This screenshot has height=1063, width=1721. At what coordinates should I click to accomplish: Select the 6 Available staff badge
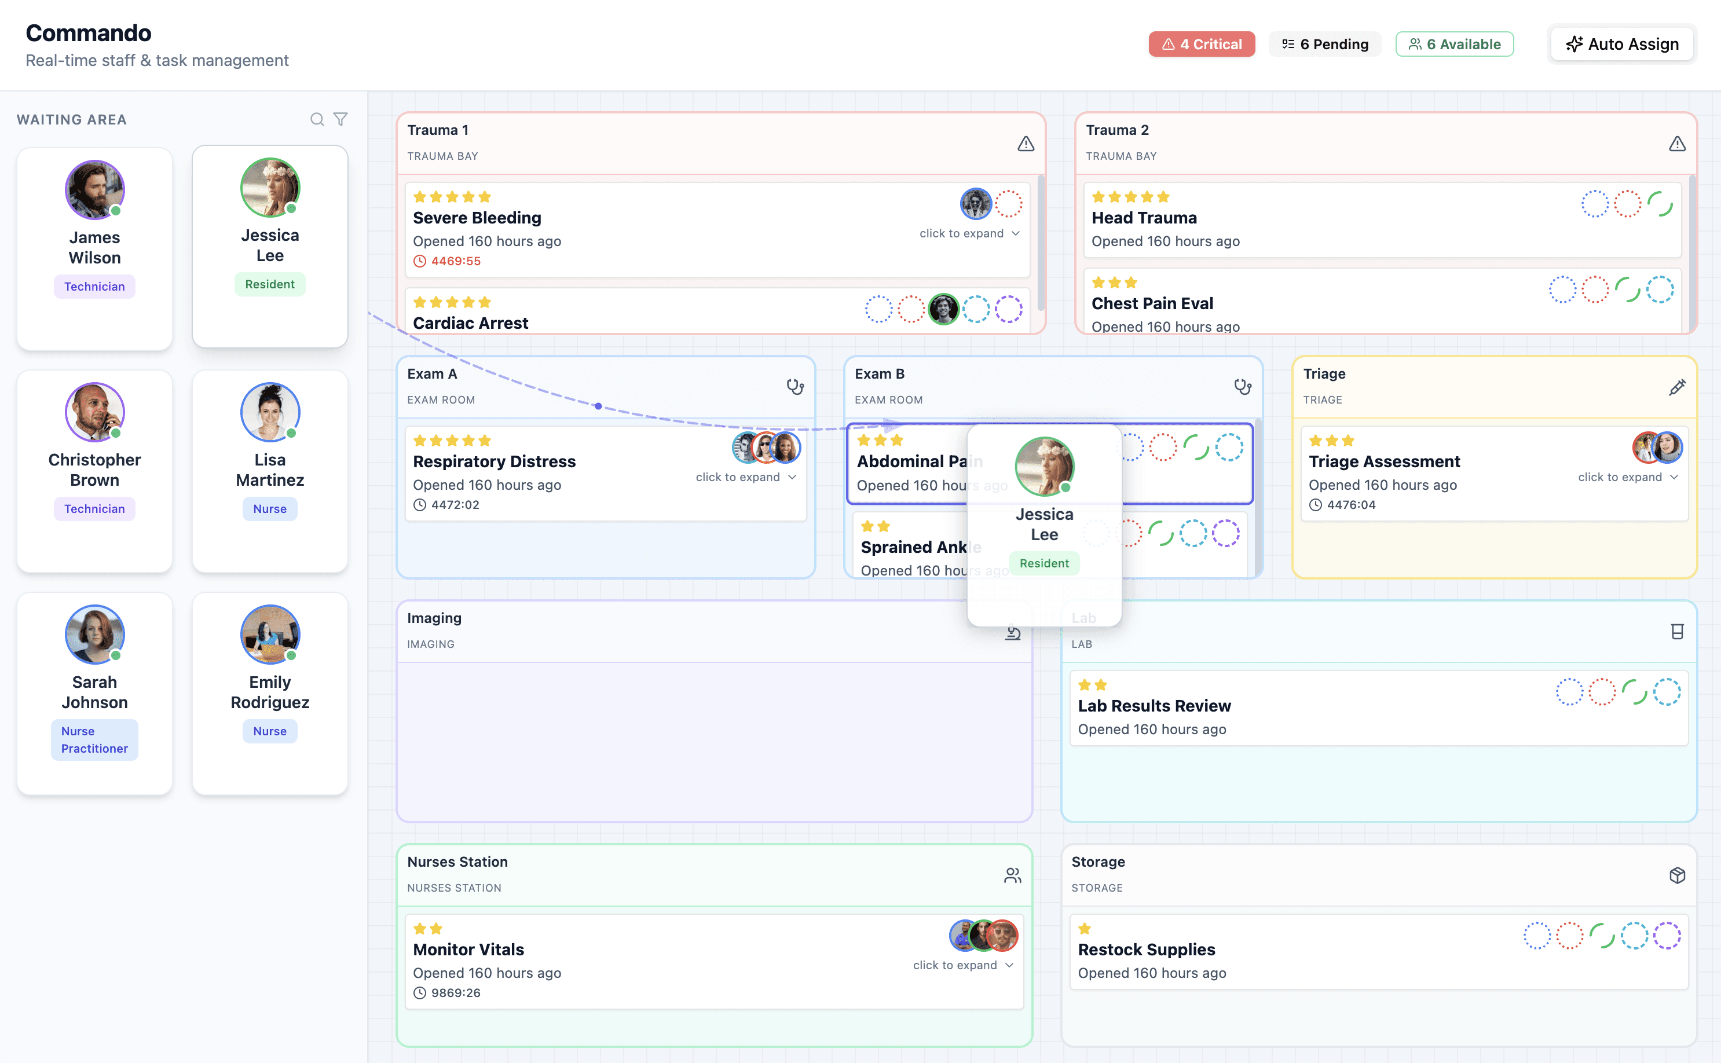pyautogui.click(x=1454, y=44)
